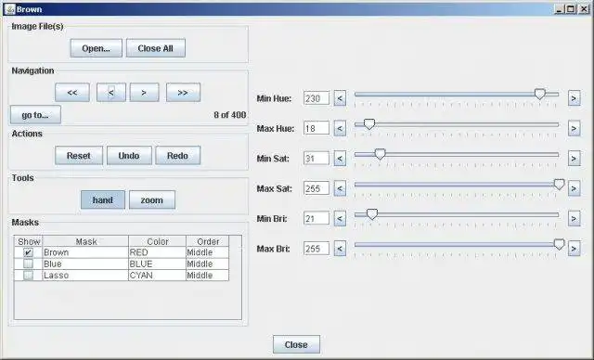This screenshot has height=360, width=594.
Task: Open the CYAN color cell dropdown
Action: 157,276
